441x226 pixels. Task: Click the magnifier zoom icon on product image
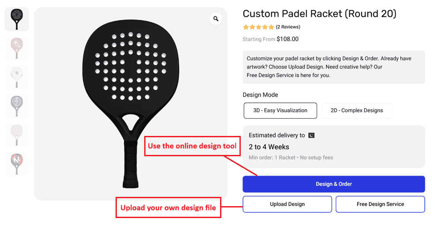(216, 19)
